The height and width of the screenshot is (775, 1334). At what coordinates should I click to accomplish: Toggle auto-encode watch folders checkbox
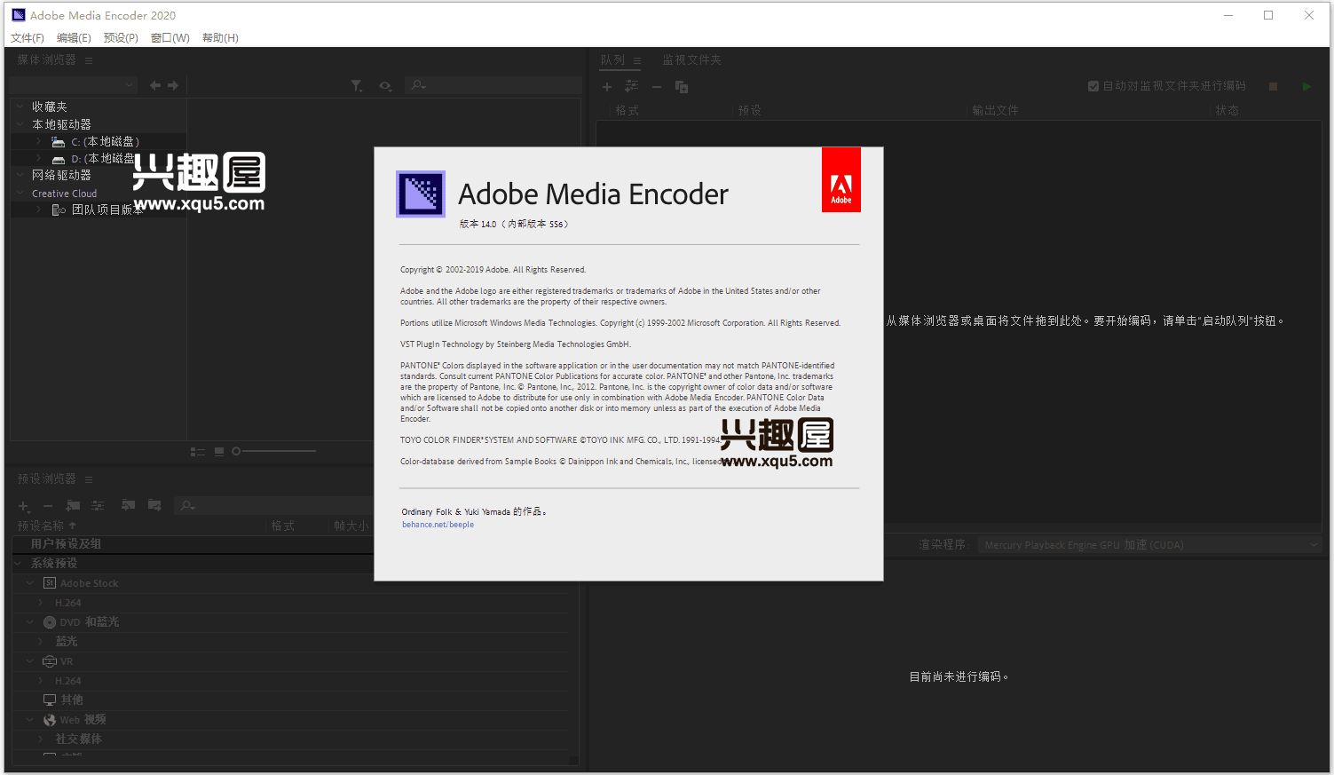click(1093, 86)
